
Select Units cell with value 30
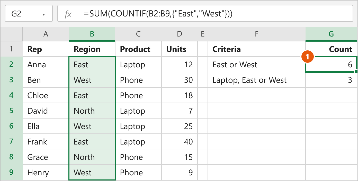point(180,80)
